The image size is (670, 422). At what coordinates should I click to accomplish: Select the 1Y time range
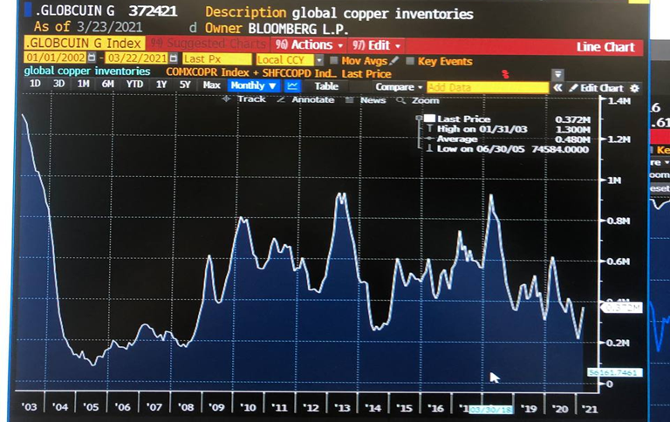tap(161, 85)
